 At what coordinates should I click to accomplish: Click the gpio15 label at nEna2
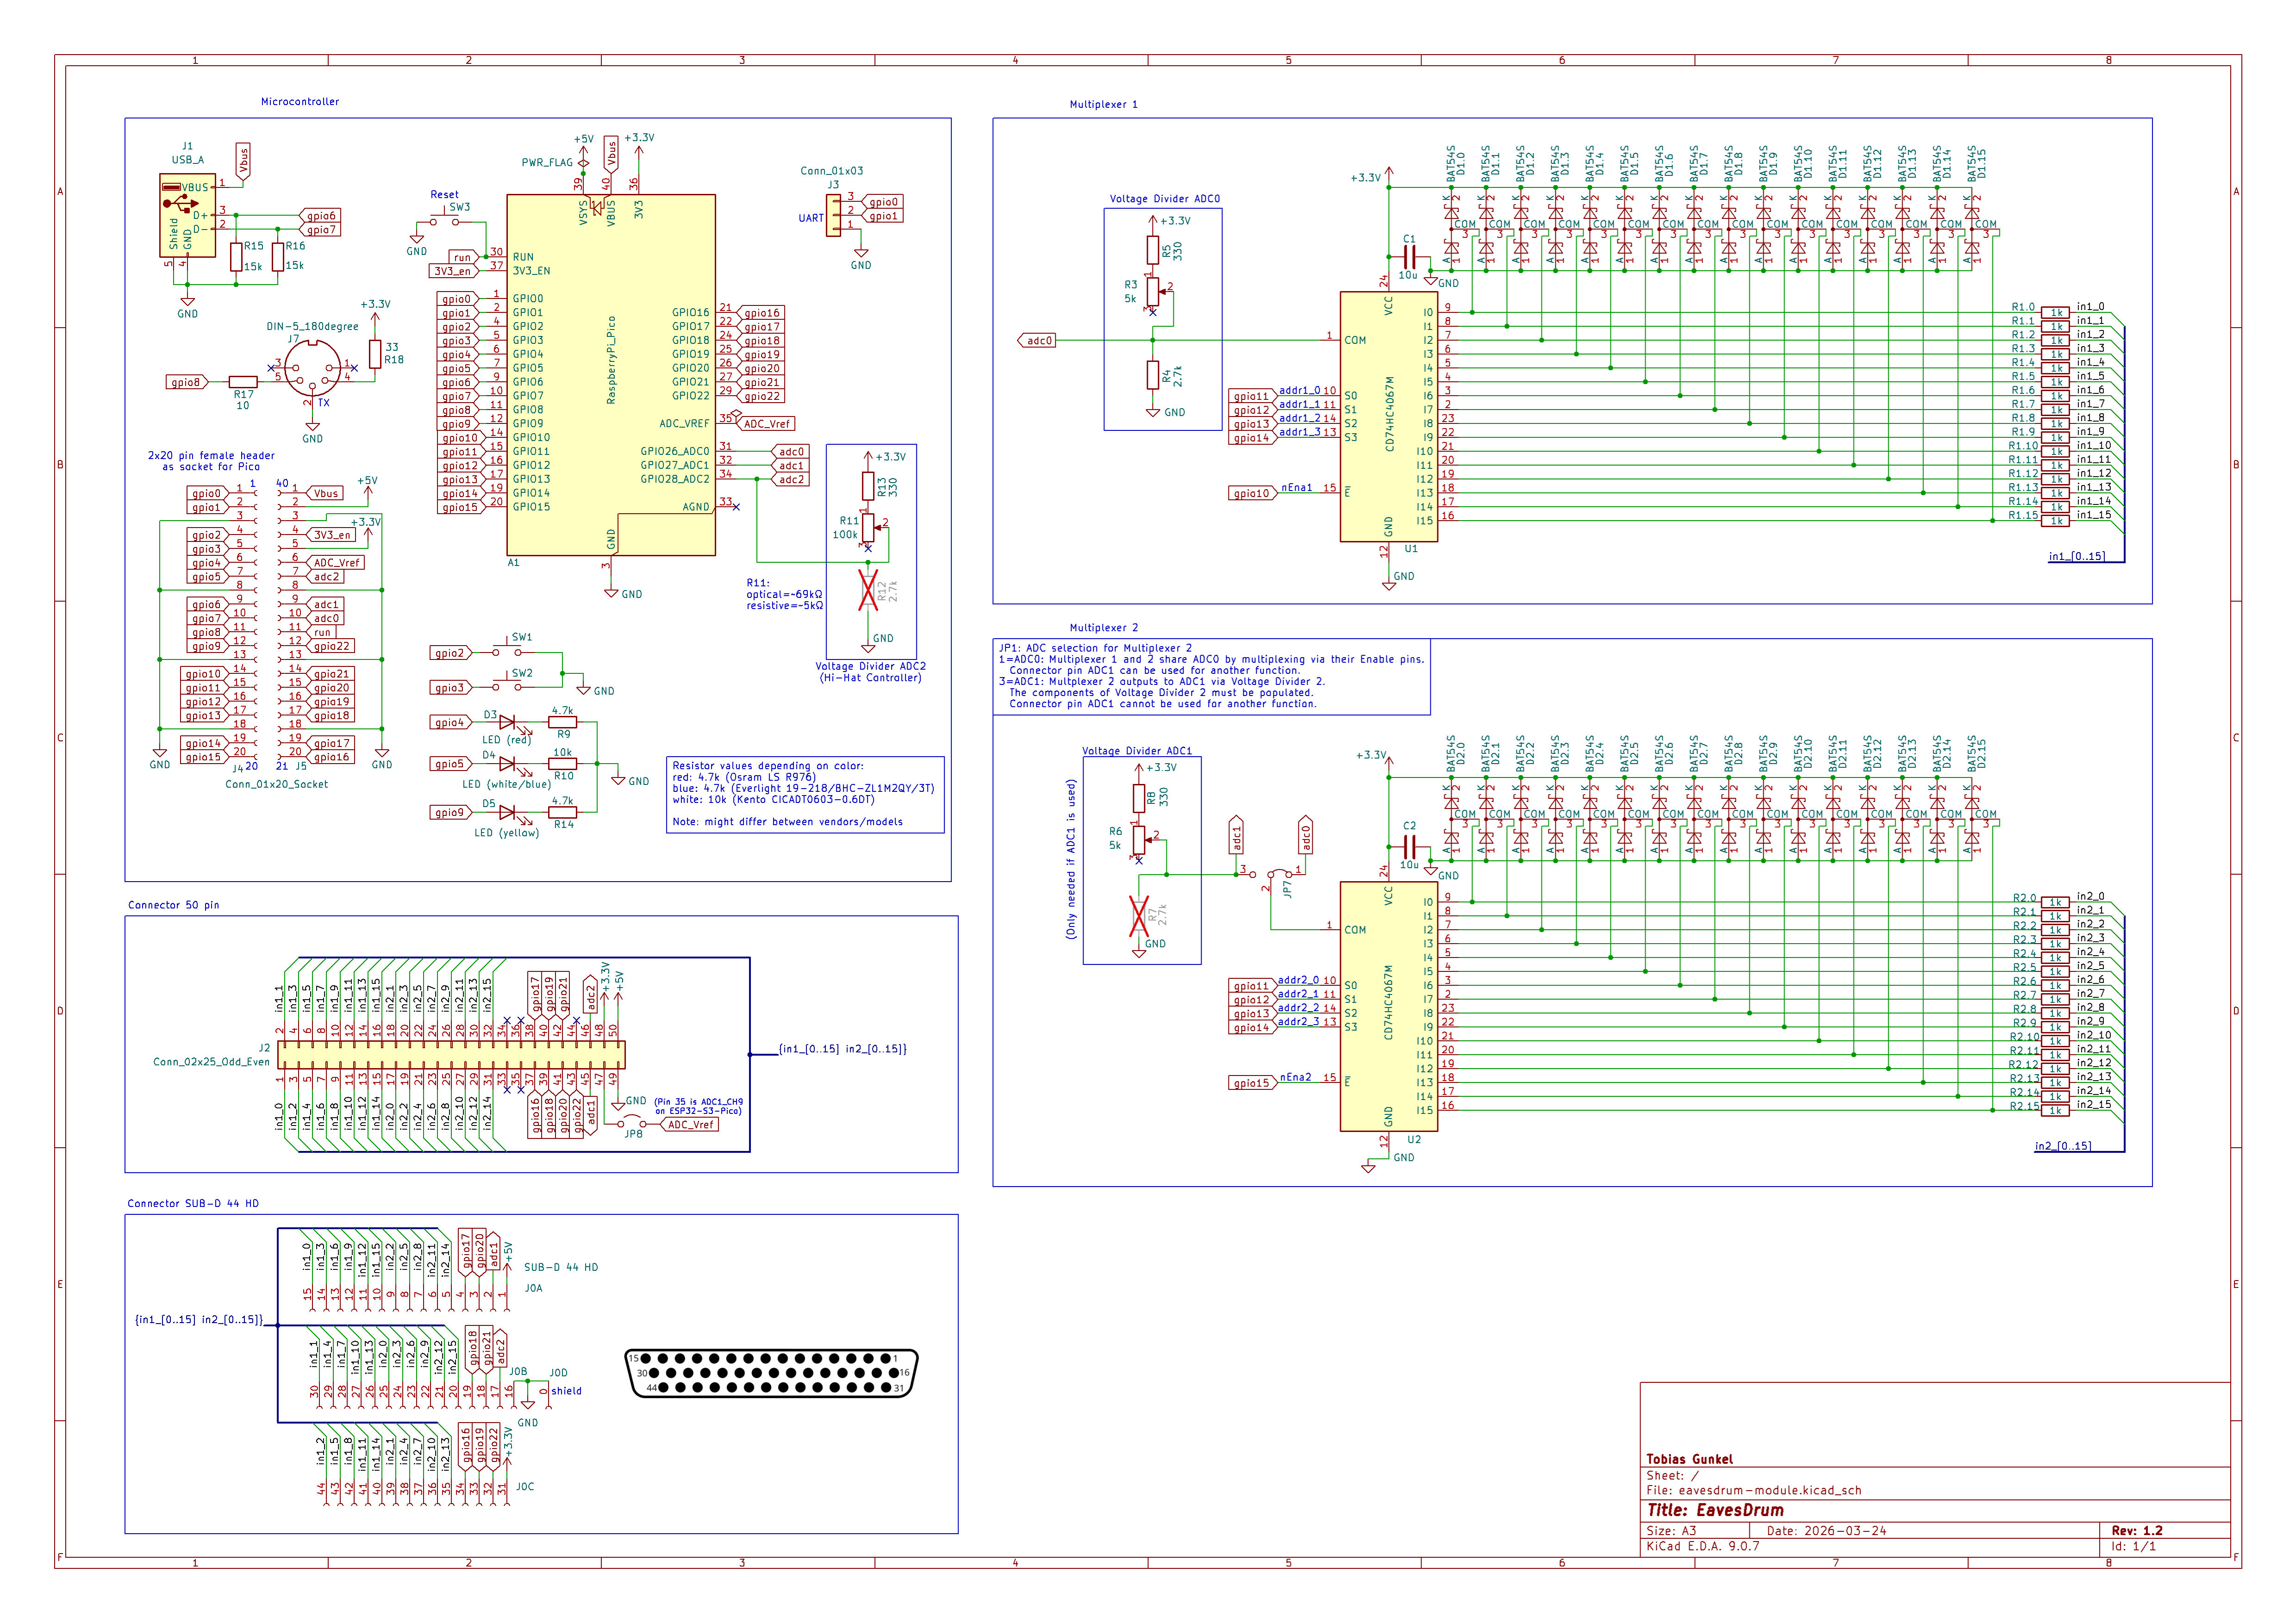[x=1253, y=1083]
